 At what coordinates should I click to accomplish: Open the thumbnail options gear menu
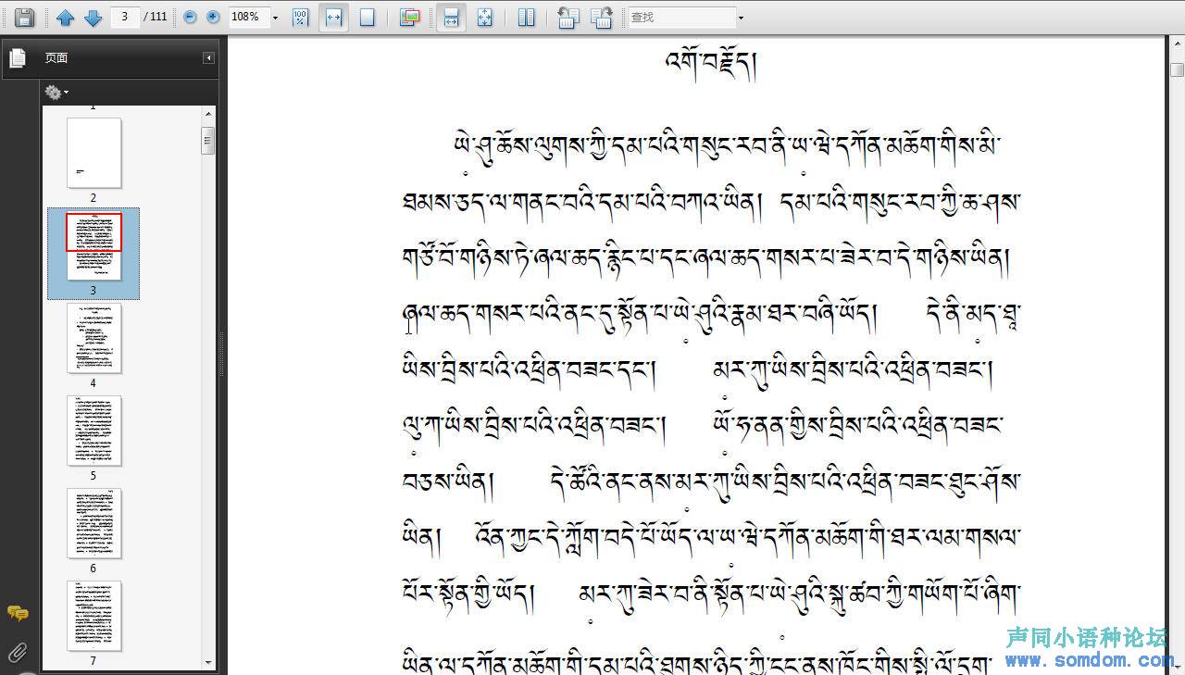point(56,92)
